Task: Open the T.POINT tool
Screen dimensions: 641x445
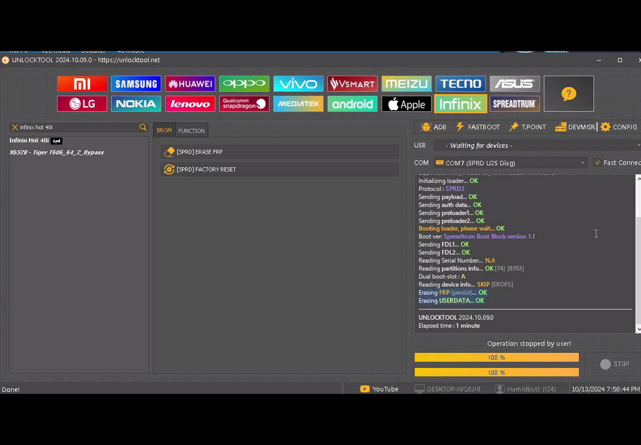Action: point(528,127)
